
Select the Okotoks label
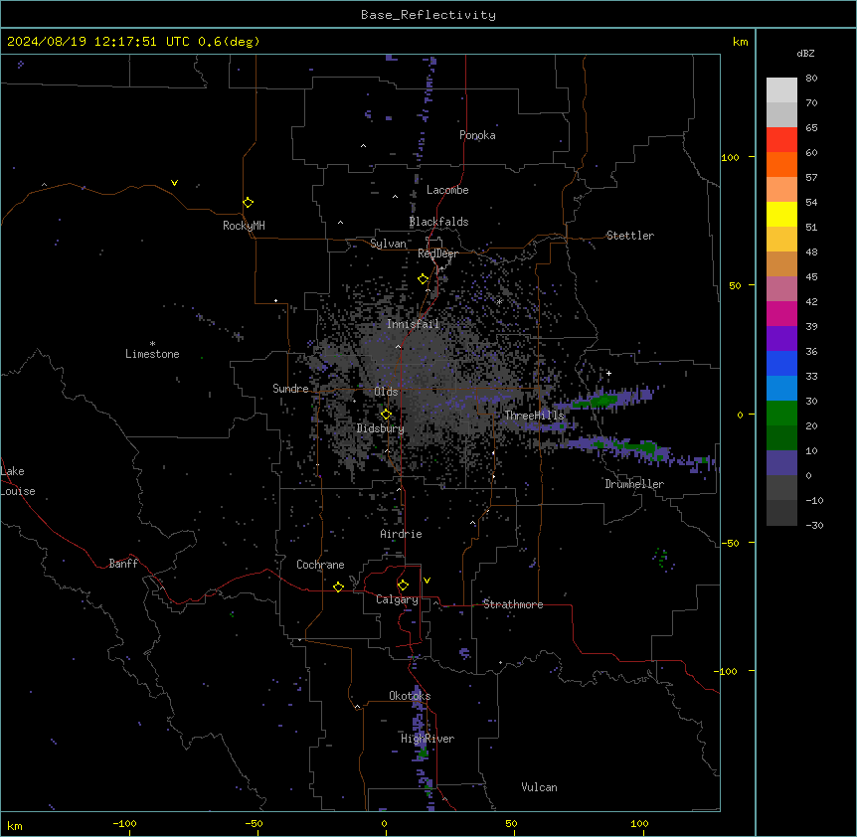pyautogui.click(x=410, y=696)
